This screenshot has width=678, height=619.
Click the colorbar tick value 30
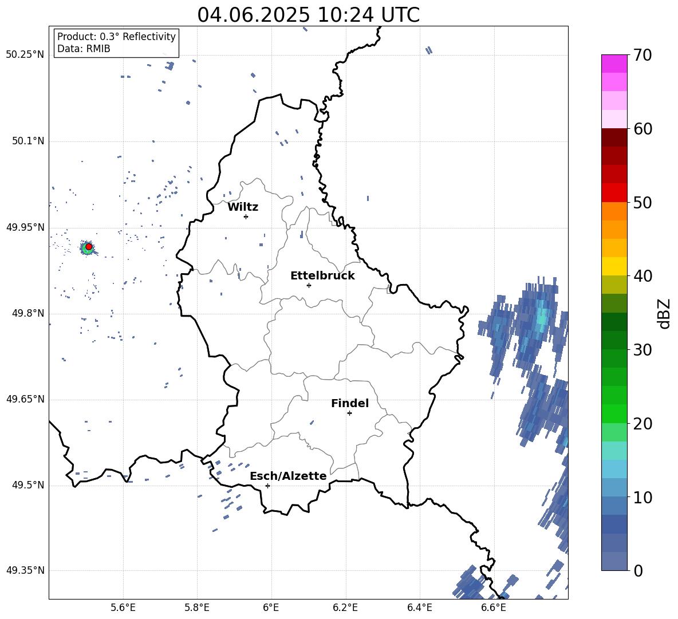(642, 350)
